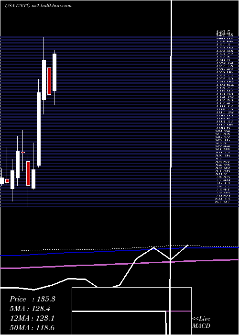This screenshot has height=335, width=239.
Task: Click the 'USA ENTG ns1.bullkhan.com' chart title
Action: (38, 6)
